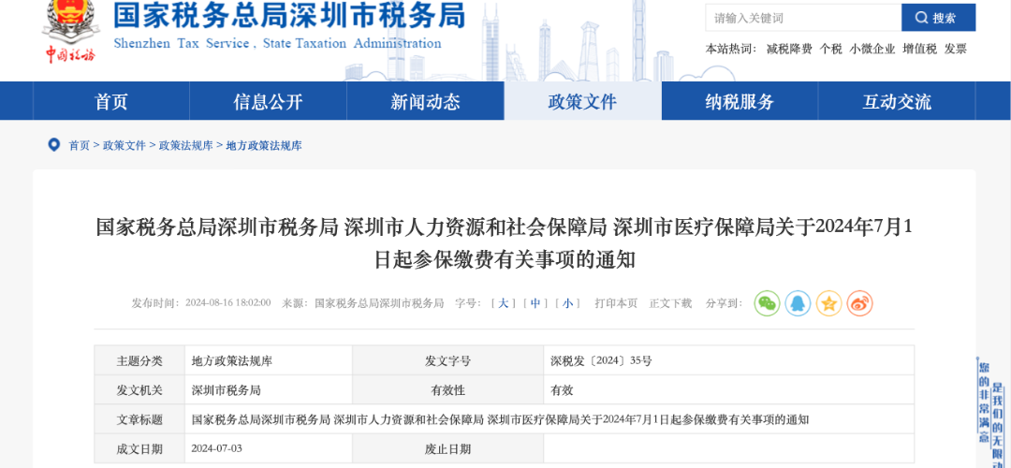Focus the 请输入关键词 search field
The image size is (1011, 468).
point(803,18)
